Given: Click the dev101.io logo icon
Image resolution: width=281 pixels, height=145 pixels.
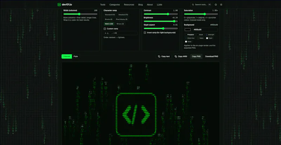Looking at the screenshot, I should (59, 5).
